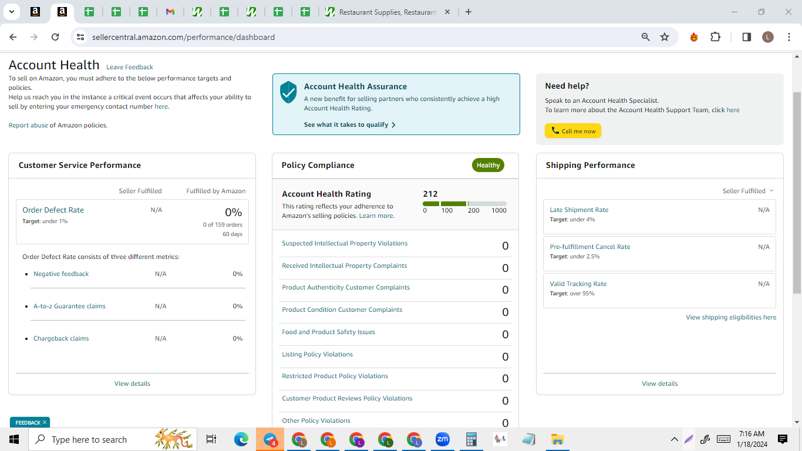The height and width of the screenshot is (451, 802).
Task: Dismiss the FEEDBACK button with its X
Action: pyautogui.click(x=45, y=422)
